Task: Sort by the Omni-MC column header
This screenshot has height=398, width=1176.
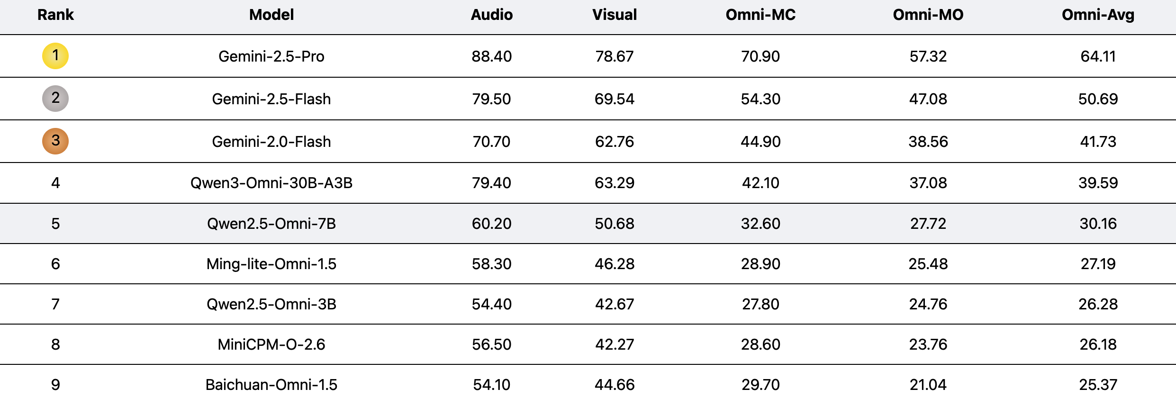Action: (760, 15)
